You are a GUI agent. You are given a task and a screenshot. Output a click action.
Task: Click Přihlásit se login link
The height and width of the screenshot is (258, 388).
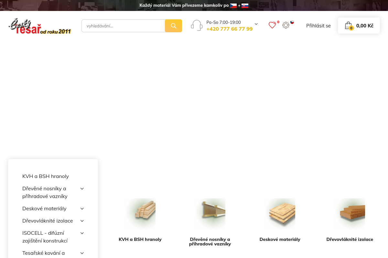click(318, 26)
